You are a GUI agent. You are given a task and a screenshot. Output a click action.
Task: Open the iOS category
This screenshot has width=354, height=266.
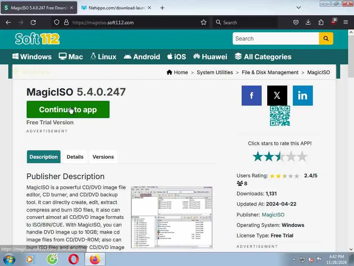pyautogui.click(x=177, y=56)
